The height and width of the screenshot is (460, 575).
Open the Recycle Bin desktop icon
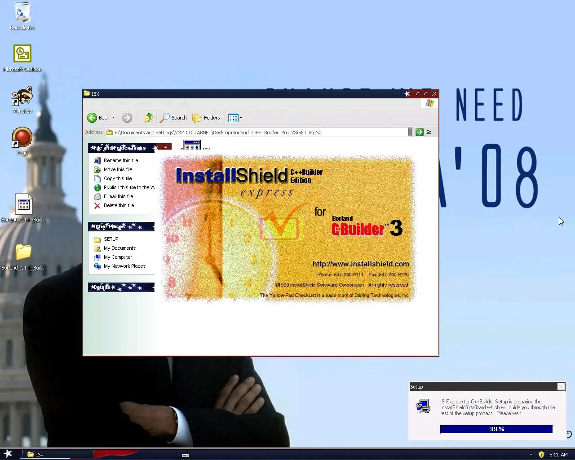(22, 16)
